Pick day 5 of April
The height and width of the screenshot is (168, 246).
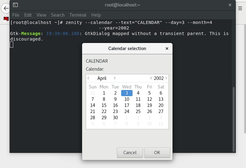[149, 93]
